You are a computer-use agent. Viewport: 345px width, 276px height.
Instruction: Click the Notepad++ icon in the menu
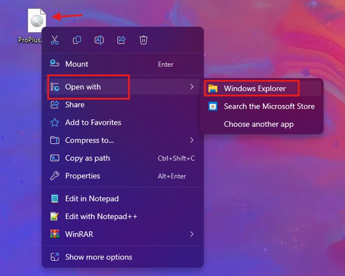(55, 216)
